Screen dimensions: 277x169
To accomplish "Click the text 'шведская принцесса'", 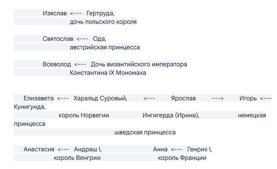I will click(145, 133).
